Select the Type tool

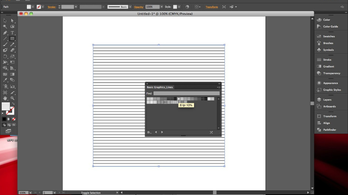point(12,32)
